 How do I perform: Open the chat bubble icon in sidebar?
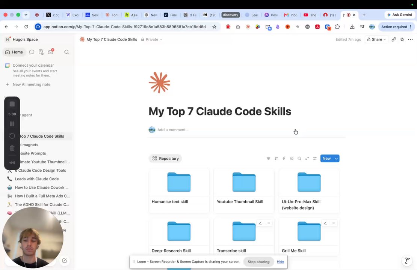click(x=32, y=52)
